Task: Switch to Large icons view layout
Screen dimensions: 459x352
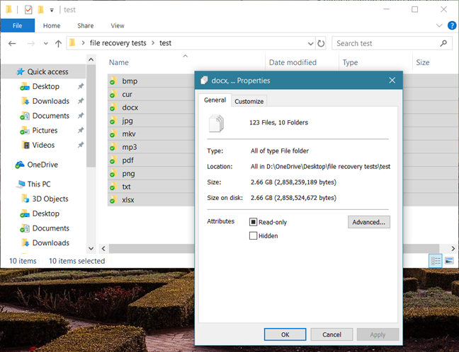Action: pos(449,261)
